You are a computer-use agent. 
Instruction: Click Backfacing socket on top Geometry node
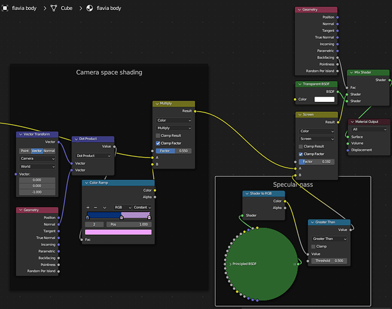pyautogui.click(x=338, y=57)
